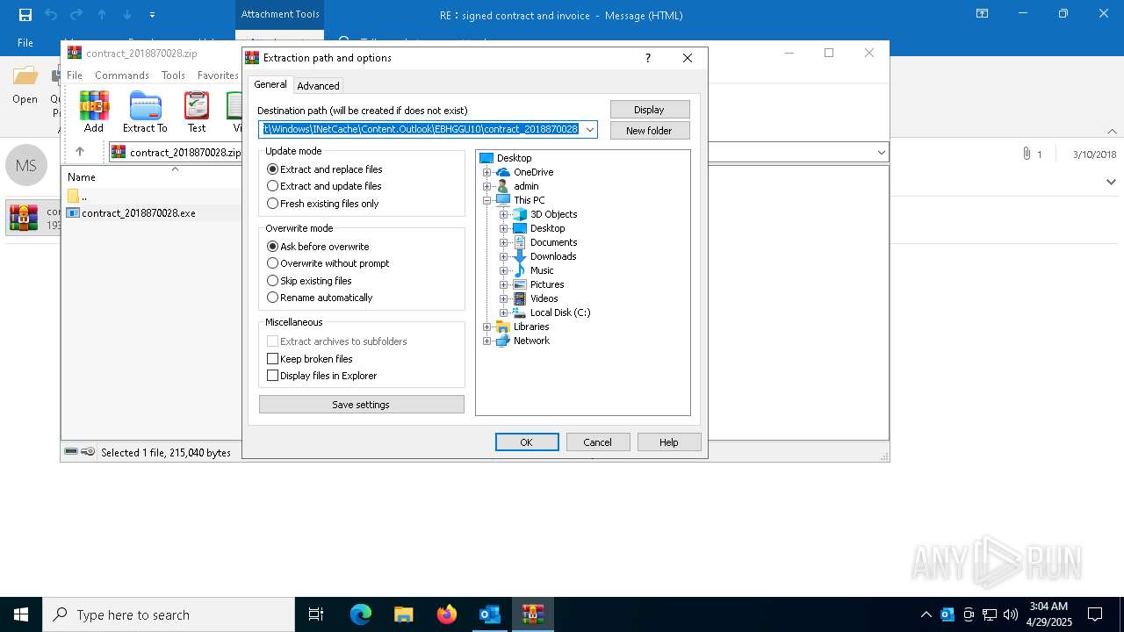The height and width of the screenshot is (632, 1124).
Task: Open Windows Start menu
Action: 21,614
